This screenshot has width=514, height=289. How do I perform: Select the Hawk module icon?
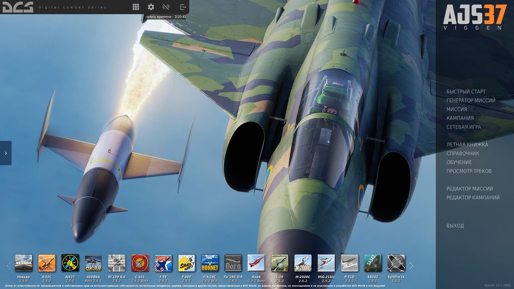point(256,263)
